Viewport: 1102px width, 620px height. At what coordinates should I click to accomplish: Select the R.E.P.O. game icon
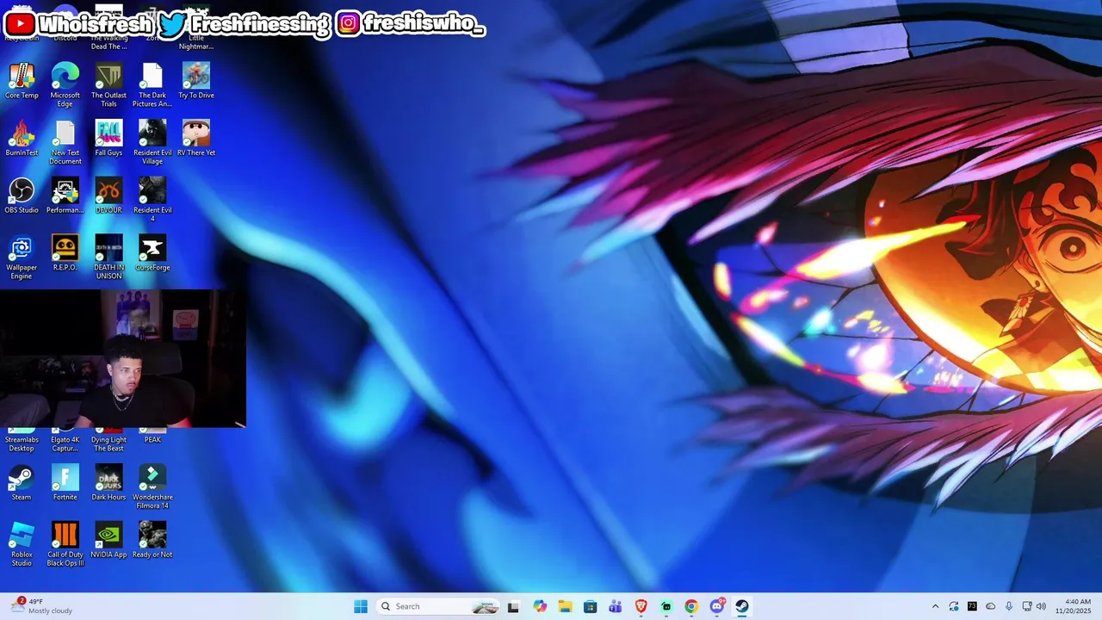65,253
